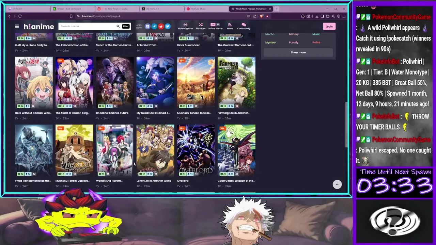Image resolution: width=436 pixels, height=245 pixels.
Task: Open the Overlord poster
Action: pos(196,150)
